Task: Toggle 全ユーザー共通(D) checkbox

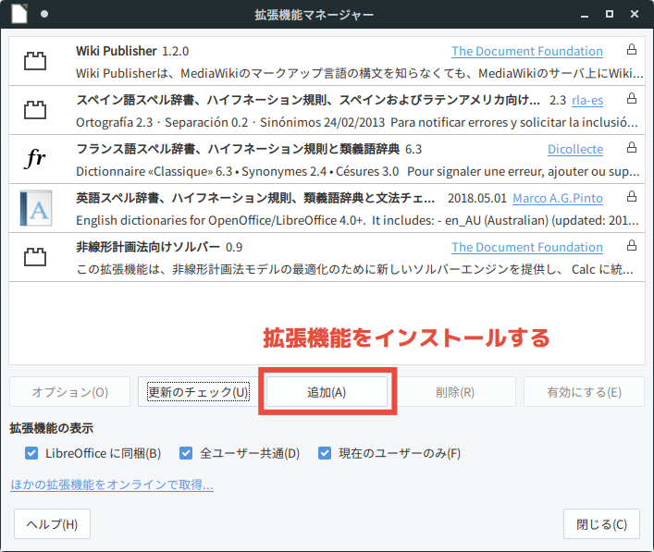Action: (186, 453)
